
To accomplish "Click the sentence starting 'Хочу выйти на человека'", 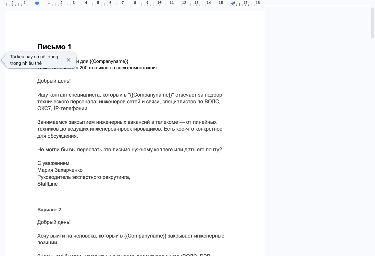I will pyautogui.click(x=131, y=239).
